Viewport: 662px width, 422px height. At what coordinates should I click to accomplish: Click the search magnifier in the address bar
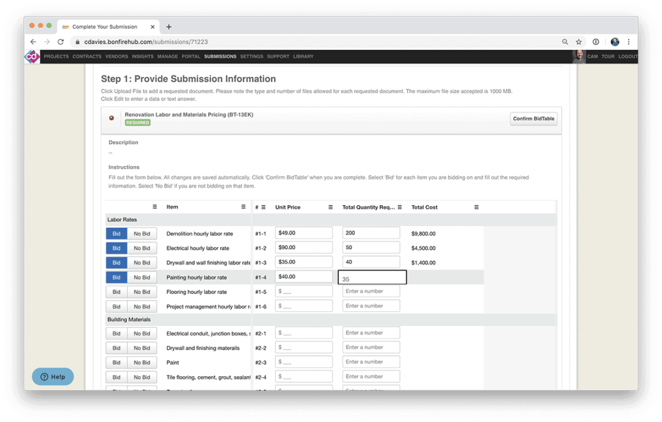pyautogui.click(x=565, y=42)
